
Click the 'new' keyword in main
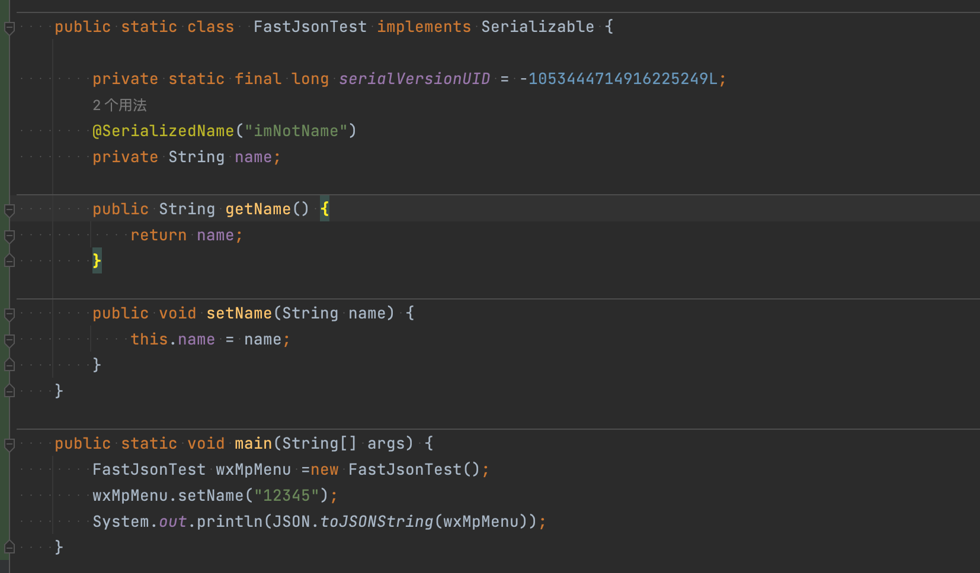click(x=324, y=469)
